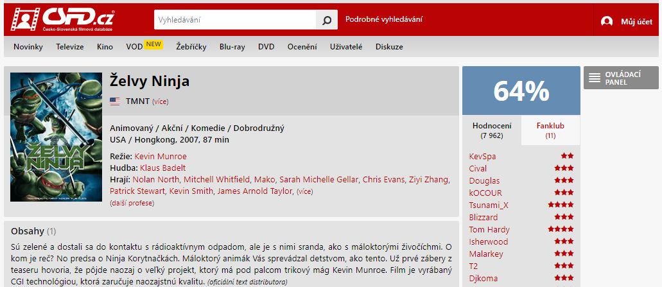The image size is (662, 287).
Task: Open Ziyi Zhang's profile
Action: [429, 180]
